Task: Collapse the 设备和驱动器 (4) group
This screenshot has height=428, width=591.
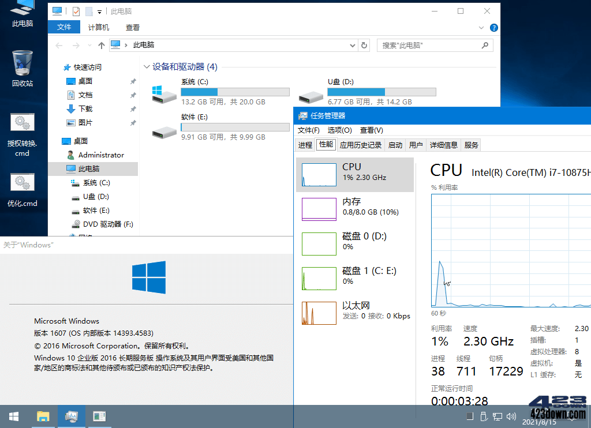Action: [x=147, y=67]
